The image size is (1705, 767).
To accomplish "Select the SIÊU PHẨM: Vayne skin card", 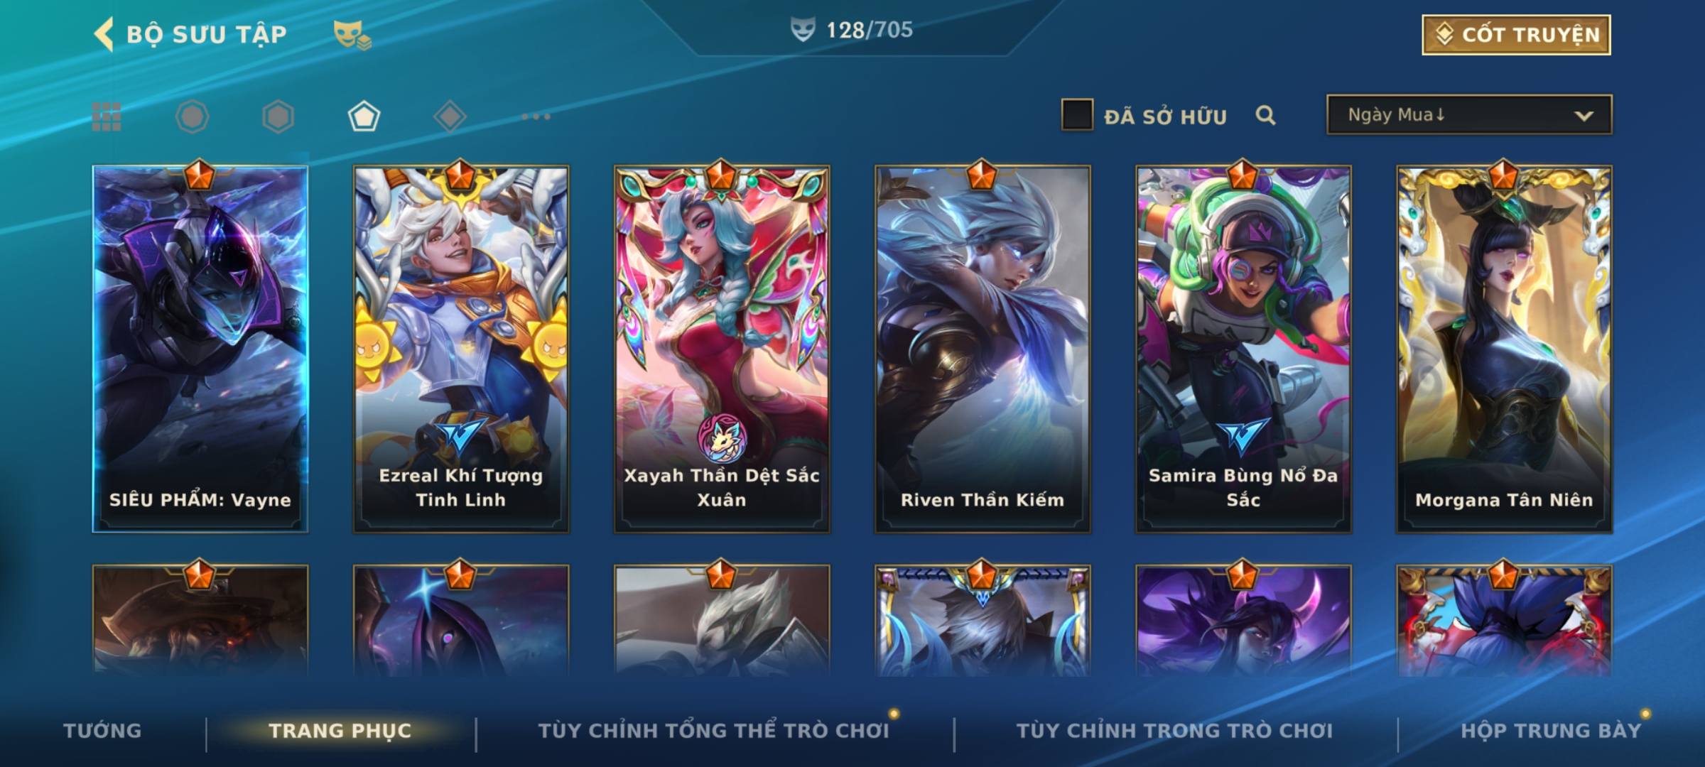I will pyautogui.click(x=200, y=349).
